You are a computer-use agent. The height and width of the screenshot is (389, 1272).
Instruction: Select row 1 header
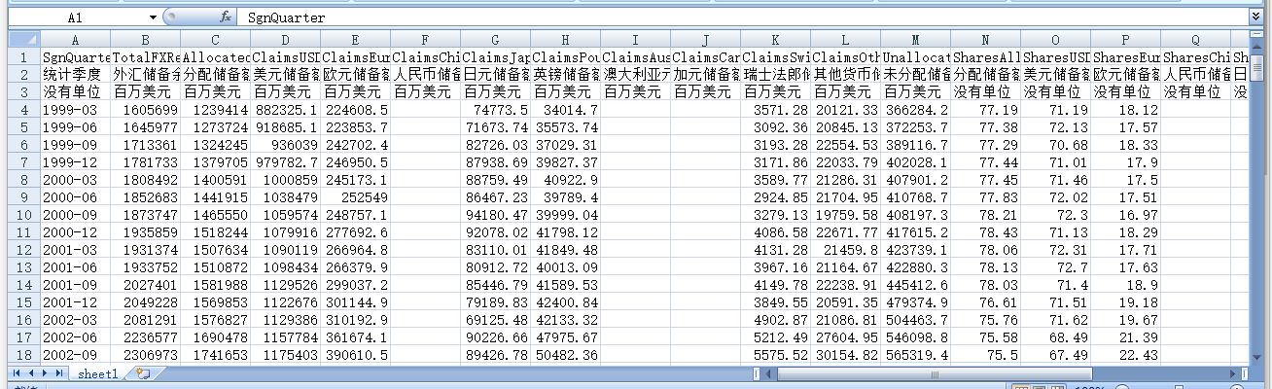pyautogui.click(x=23, y=57)
